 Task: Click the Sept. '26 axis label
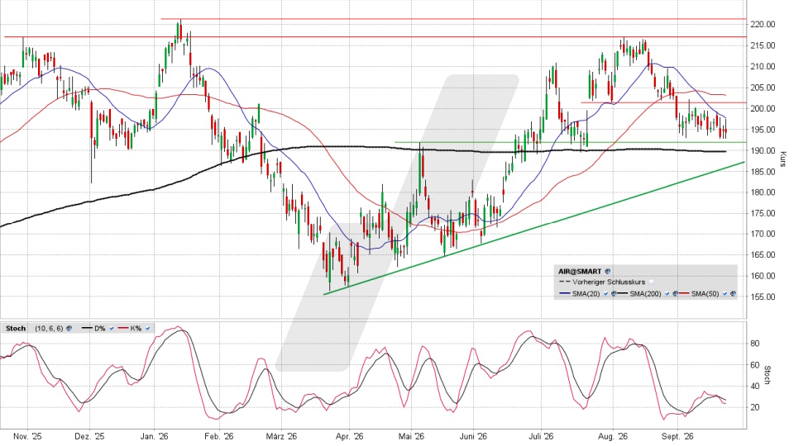point(677,436)
